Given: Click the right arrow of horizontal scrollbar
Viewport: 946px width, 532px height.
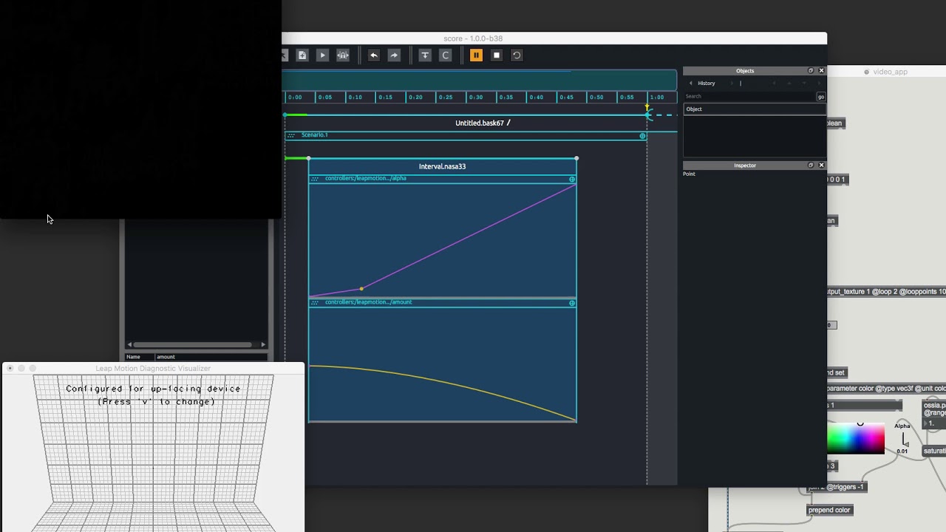Looking at the screenshot, I should 263,344.
